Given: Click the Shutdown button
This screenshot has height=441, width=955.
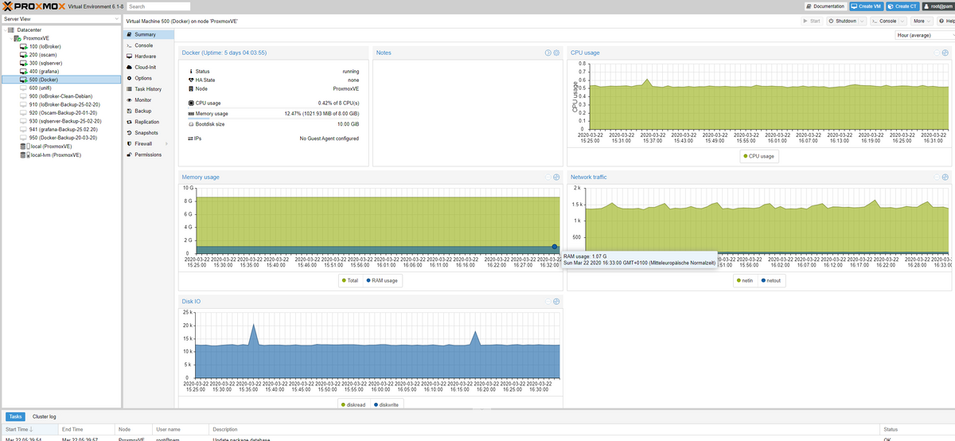Looking at the screenshot, I should (843, 21).
